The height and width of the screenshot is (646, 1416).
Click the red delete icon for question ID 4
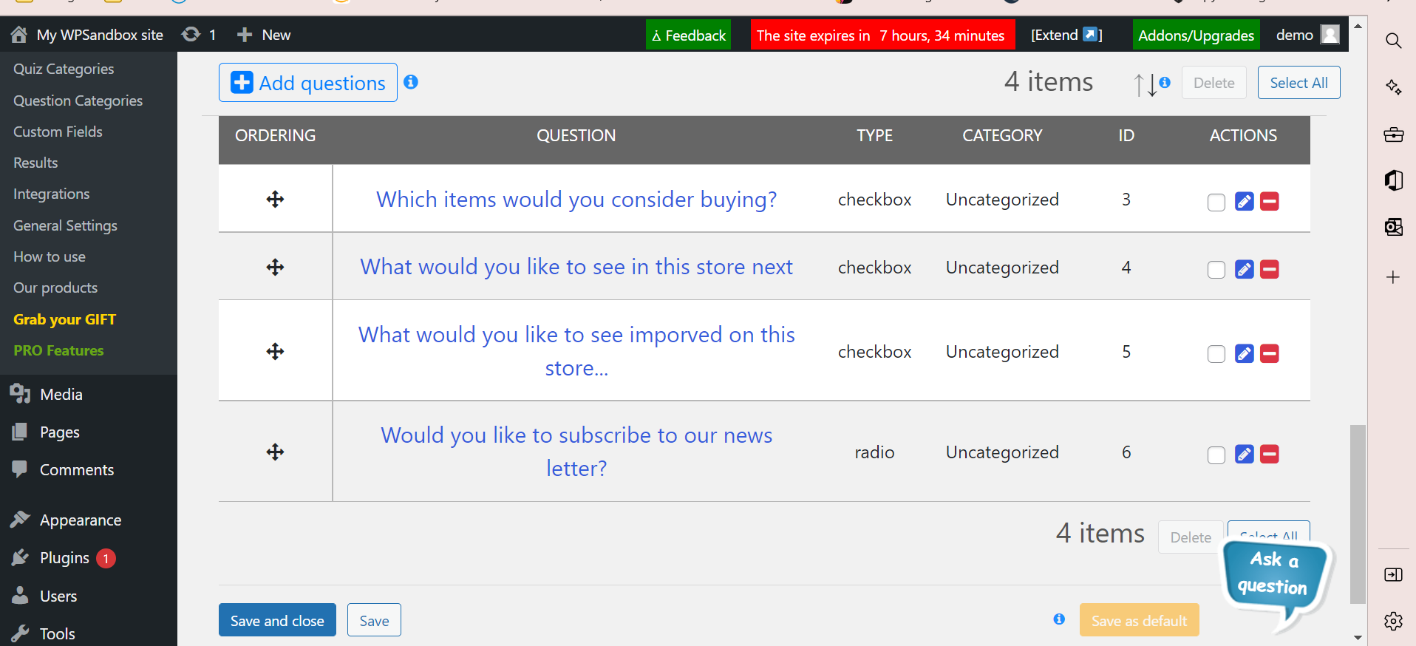click(x=1269, y=269)
